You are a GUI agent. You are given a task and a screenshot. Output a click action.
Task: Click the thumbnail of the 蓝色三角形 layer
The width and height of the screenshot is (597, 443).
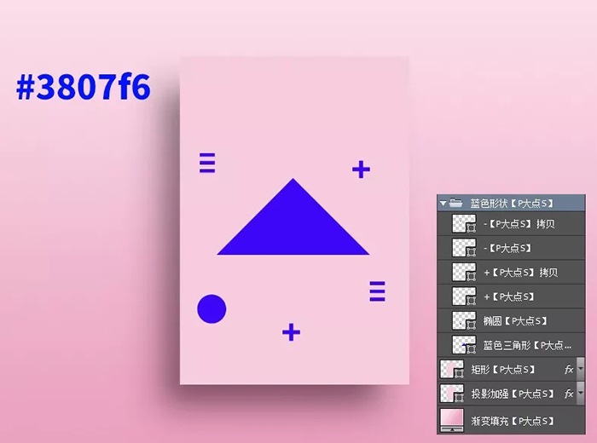click(464, 345)
